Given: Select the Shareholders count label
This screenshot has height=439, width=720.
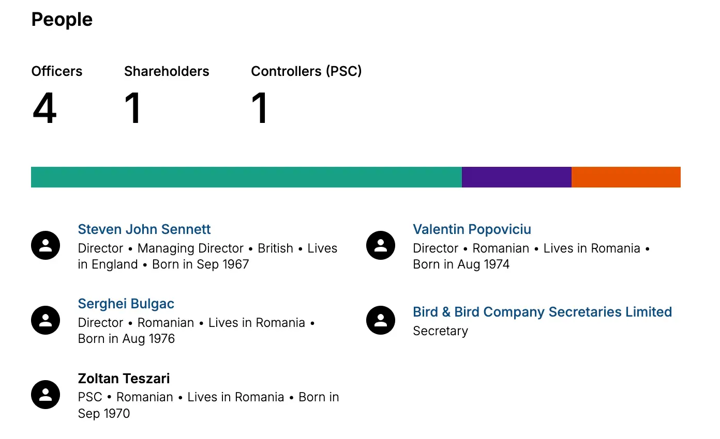Looking at the screenshot, I should (167, 71).
